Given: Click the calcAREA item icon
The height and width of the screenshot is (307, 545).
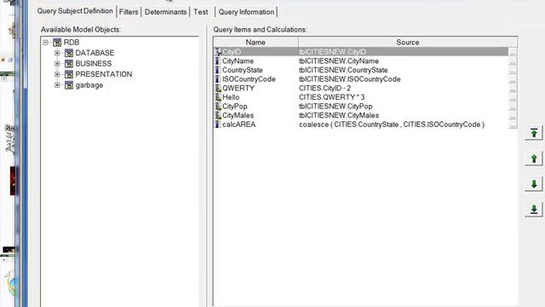Looking at the screenshot, I should coord(218,125).
